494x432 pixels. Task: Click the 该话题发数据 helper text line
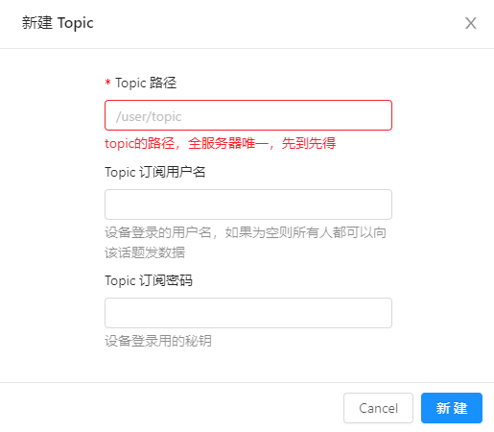tap(145, 252)
